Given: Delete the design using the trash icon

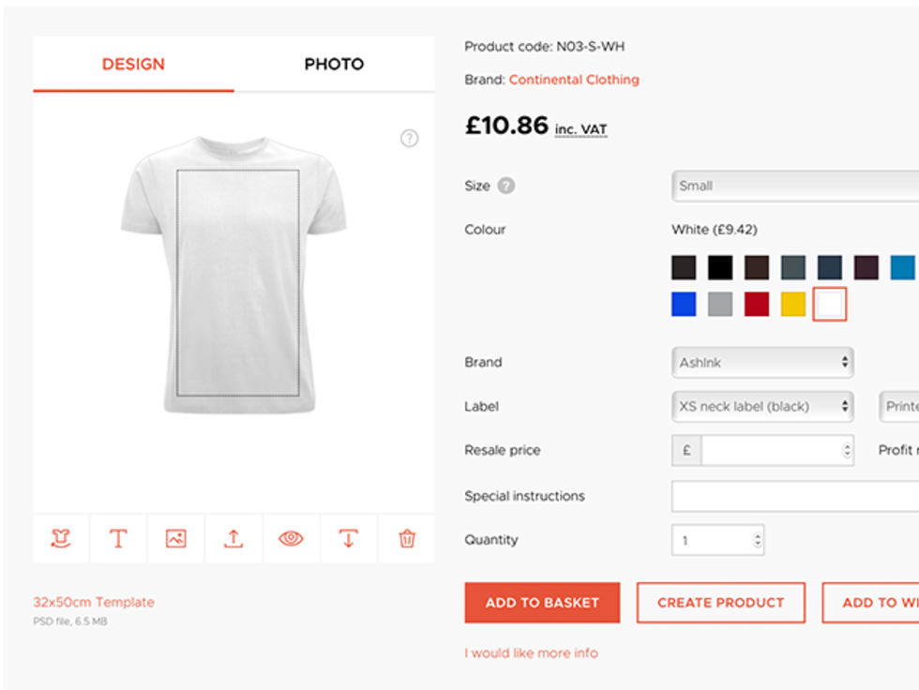Looking at the screenshot, I should click(406, 537).
